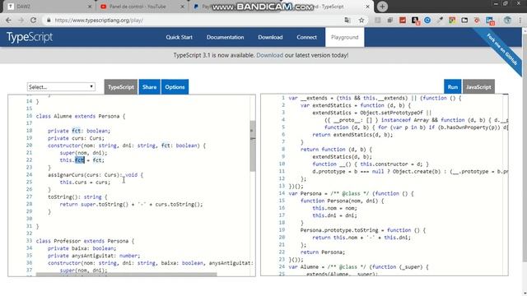
Task: Click 'var Persona' in JavaScript output line 14
Action: (305, 194)
